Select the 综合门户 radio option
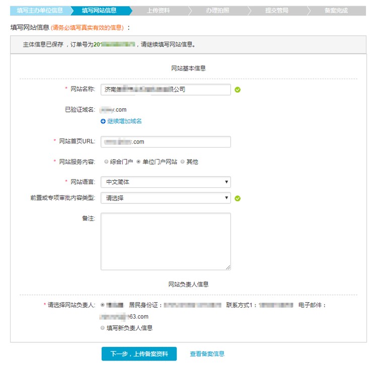 [106, 162]
